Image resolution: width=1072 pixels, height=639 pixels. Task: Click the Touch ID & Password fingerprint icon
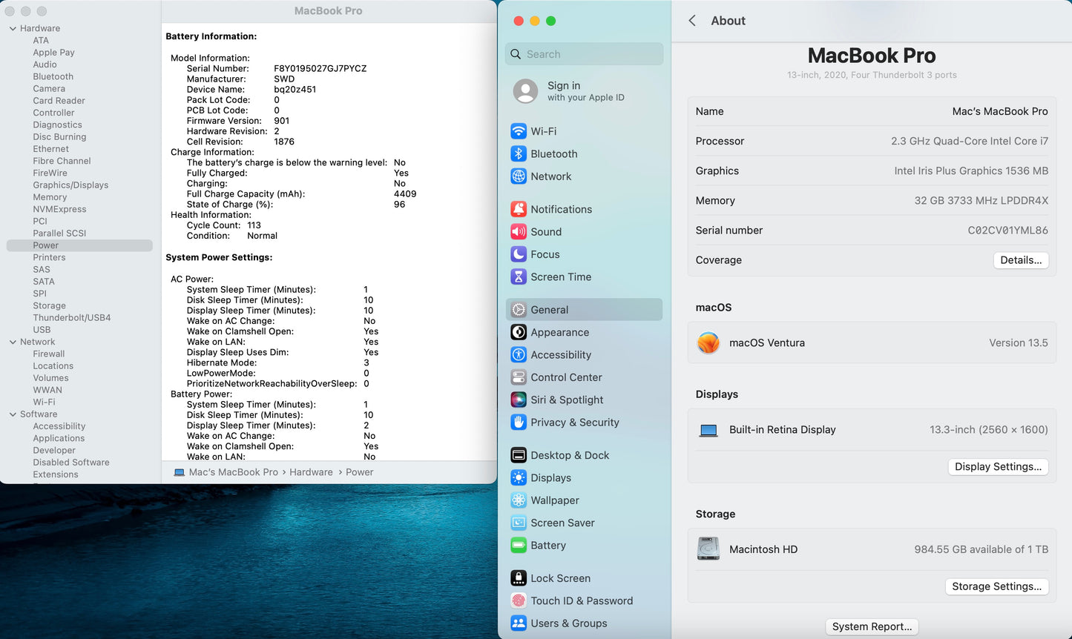click(x=519, y=601)
